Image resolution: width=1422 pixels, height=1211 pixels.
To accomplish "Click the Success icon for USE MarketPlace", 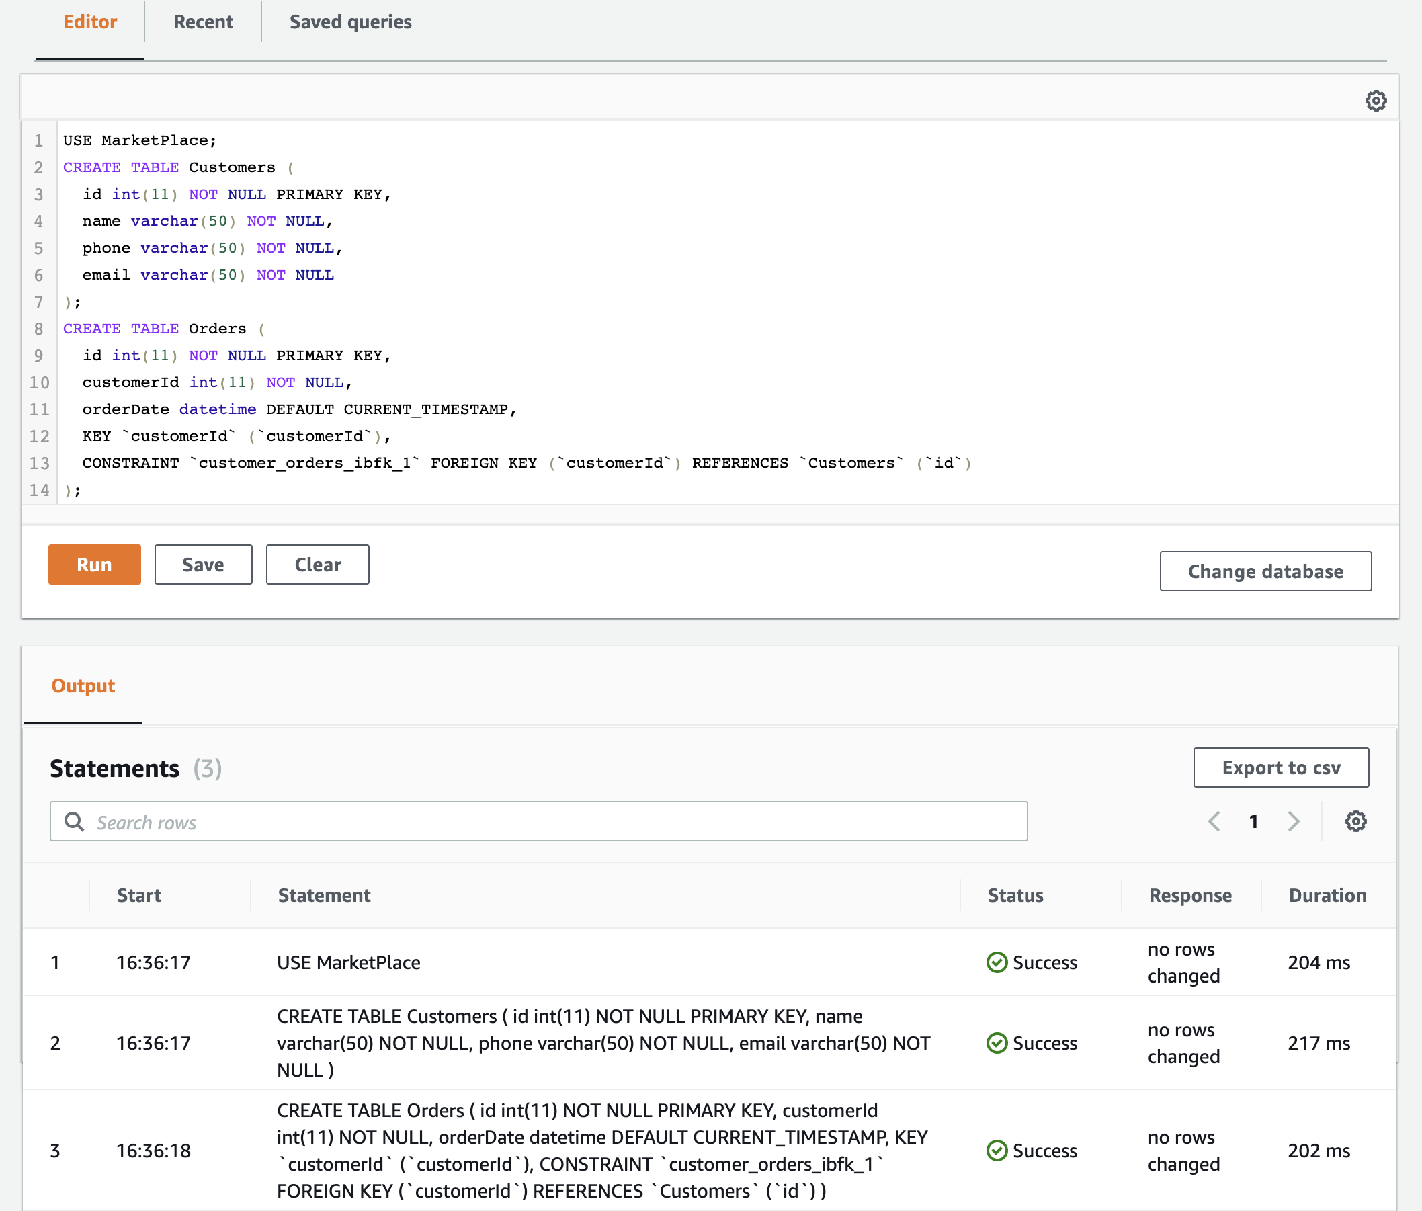I will coord(997,962).
